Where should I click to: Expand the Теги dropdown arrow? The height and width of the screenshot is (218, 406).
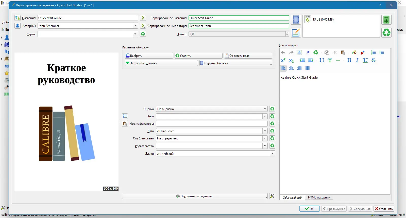click(265, 116)
